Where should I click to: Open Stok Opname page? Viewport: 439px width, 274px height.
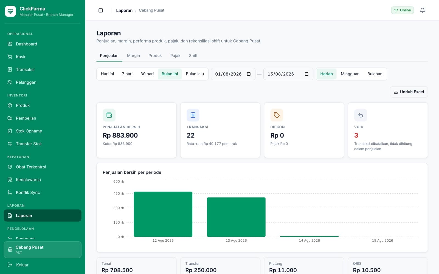43,131
